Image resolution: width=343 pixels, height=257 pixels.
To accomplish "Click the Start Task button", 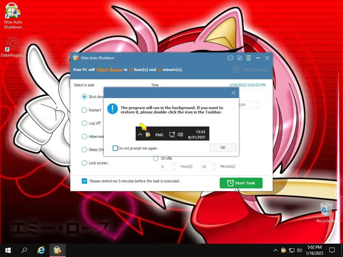I will (241, 183).
